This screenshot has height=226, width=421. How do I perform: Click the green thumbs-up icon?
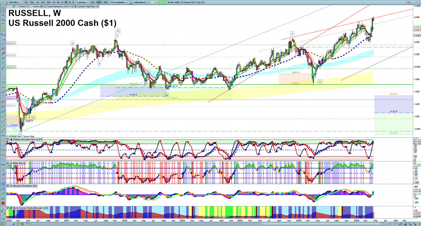pyautogui.click(x=3, y=198)
